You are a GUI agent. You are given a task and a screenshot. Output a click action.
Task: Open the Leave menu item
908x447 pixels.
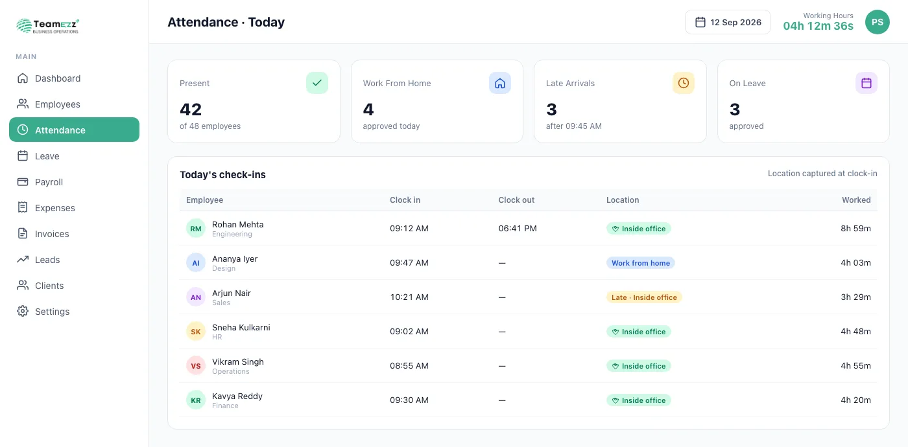point(74,156)
